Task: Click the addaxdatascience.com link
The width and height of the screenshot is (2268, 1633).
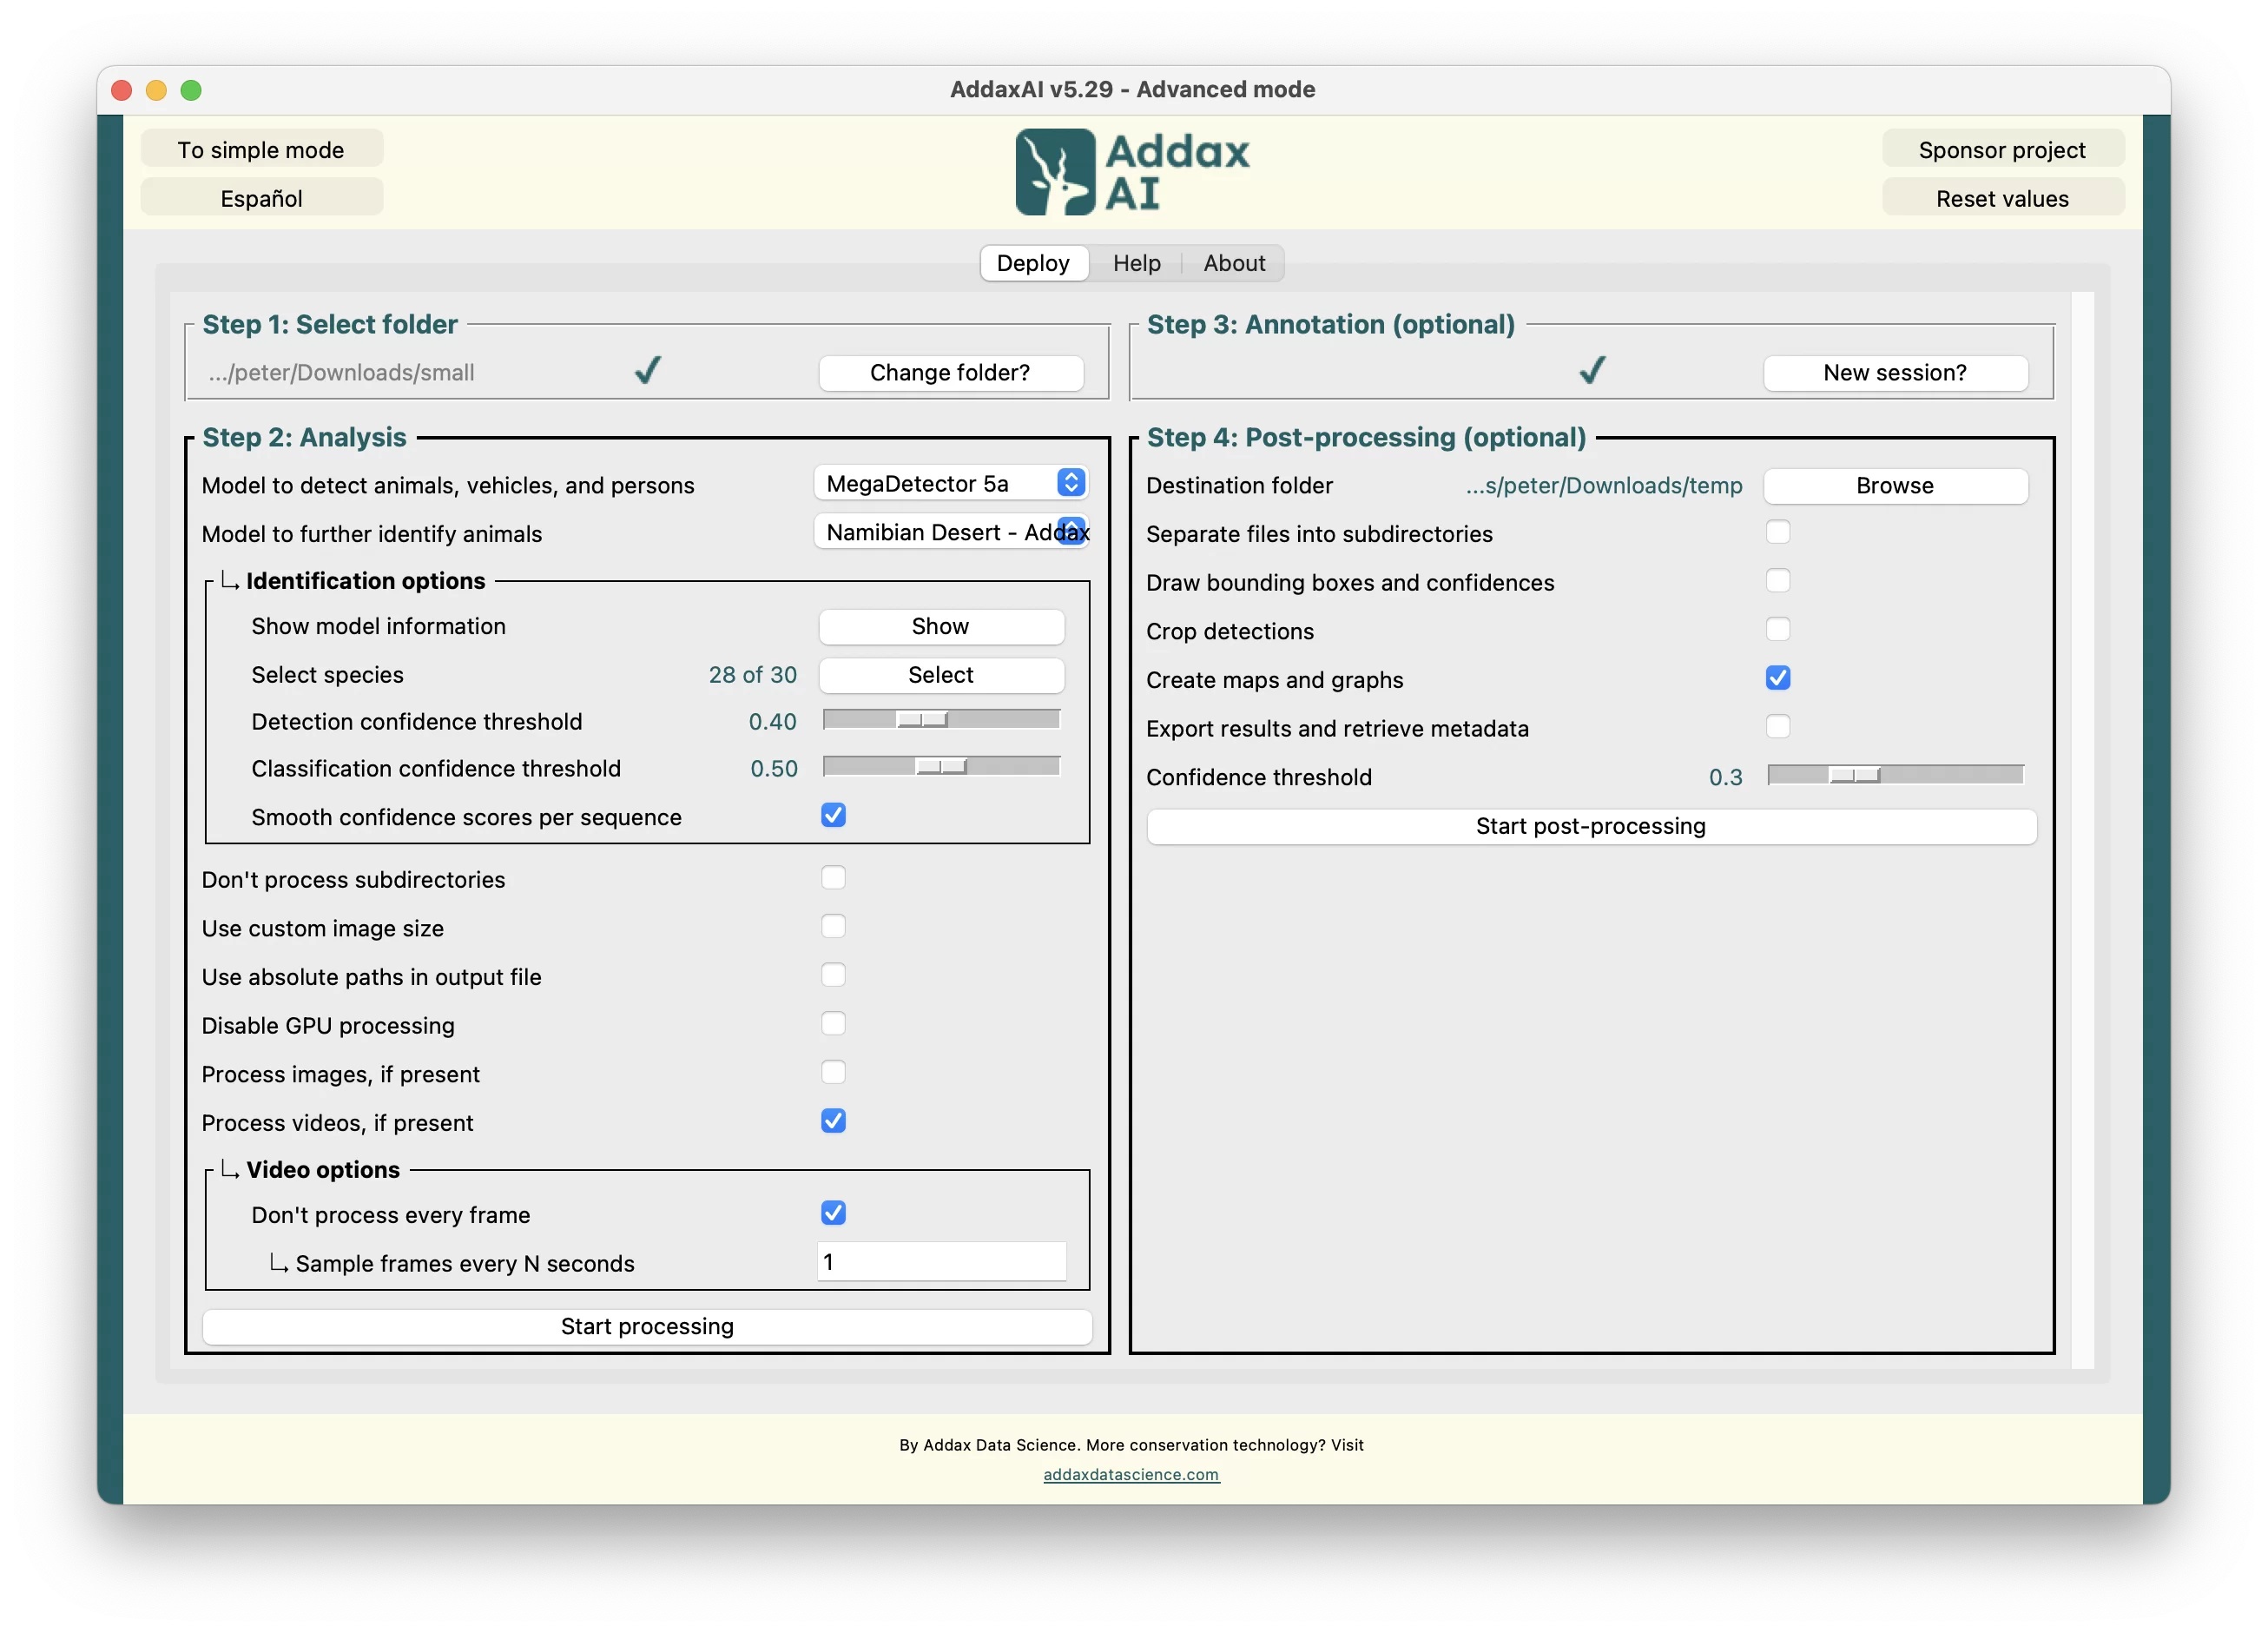Action: [1131, 1474]
